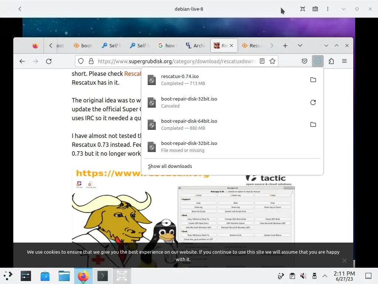Go forward to next page
Viewport: 378px width, 284px height.
(x=35, y=61)
